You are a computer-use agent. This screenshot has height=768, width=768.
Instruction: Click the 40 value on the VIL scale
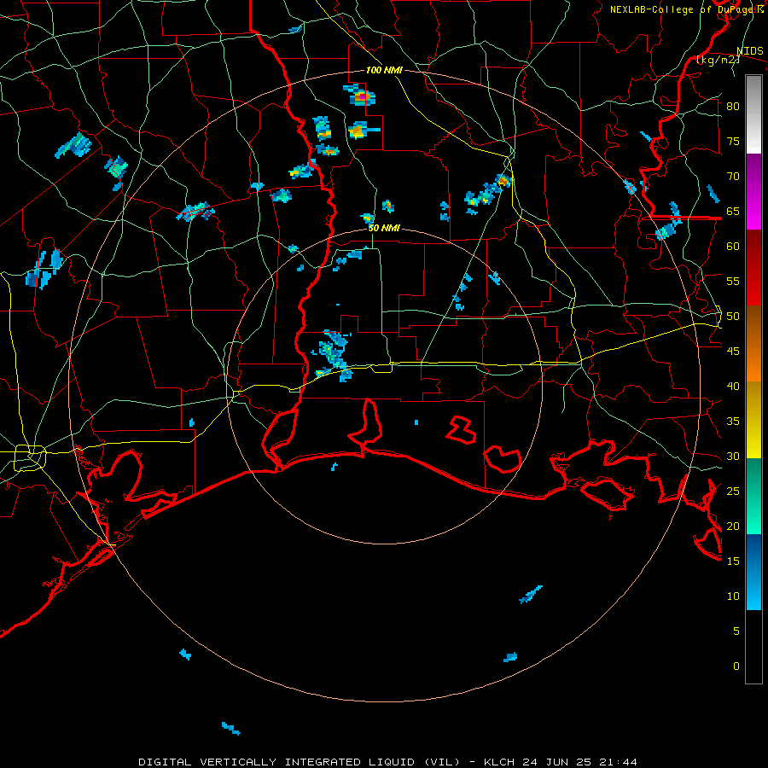733,387
